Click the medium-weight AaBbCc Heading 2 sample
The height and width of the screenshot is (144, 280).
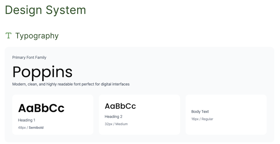[120, 106]
